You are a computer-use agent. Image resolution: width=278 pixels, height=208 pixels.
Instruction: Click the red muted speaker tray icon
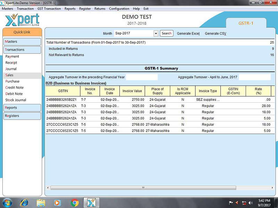click(x=237, y=203)
